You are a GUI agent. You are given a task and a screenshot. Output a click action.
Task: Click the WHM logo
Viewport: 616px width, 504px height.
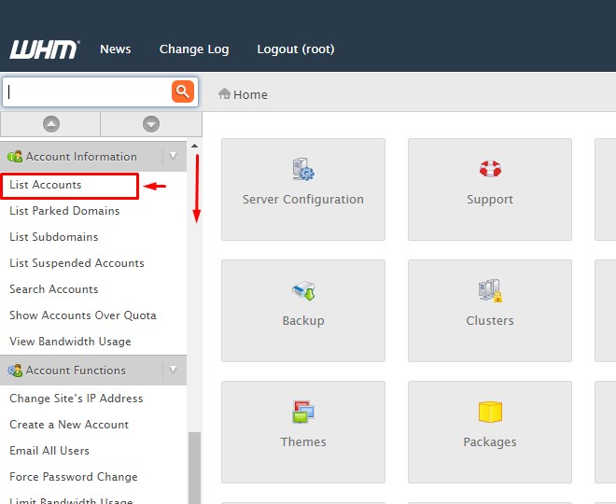coord(44,49)
